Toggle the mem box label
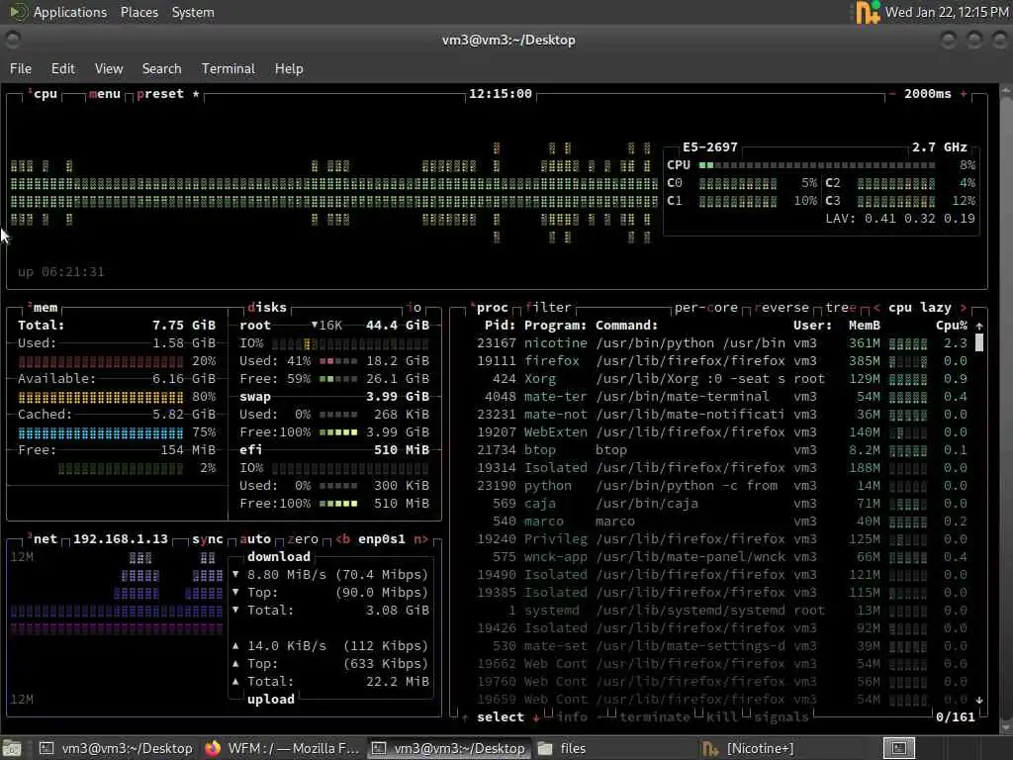Screen dimensions: 1013x760 [x=43, y=308]
